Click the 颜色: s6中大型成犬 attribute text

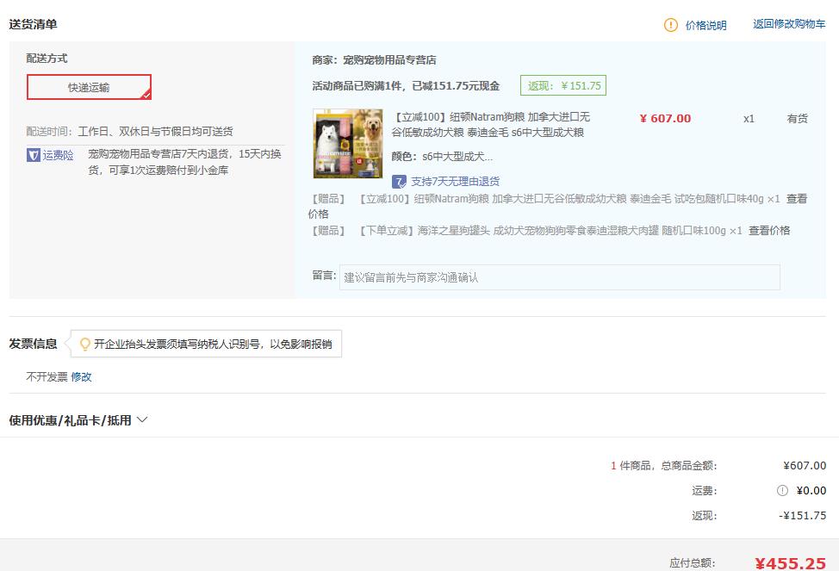442,156
